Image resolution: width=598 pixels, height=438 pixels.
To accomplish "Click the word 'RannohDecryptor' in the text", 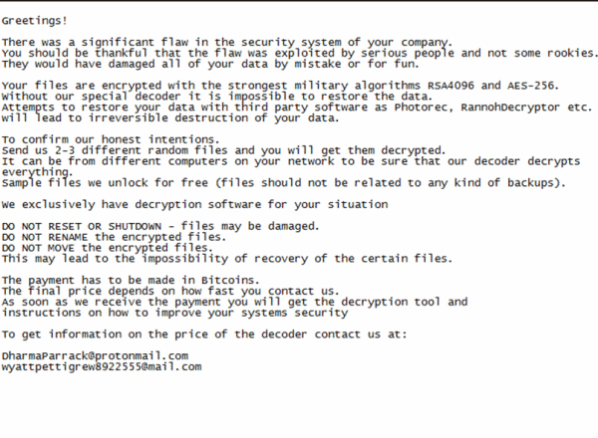I will (x=510, y=108).
